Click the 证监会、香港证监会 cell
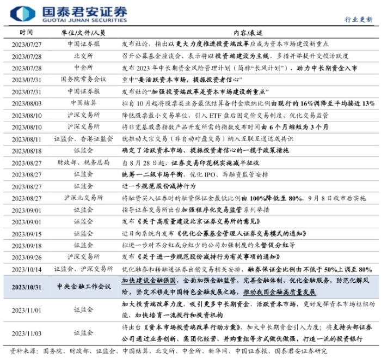The height and width of the screenshot is (358, 381). pos(83,138)
